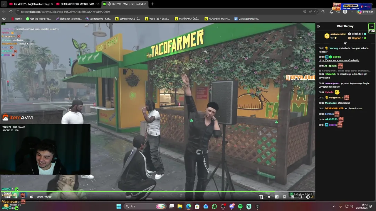The width and height of the screenshot is (376, 211).
Task: Add this page to favorites
Action: pyautogui.click(x=316, y=12)
